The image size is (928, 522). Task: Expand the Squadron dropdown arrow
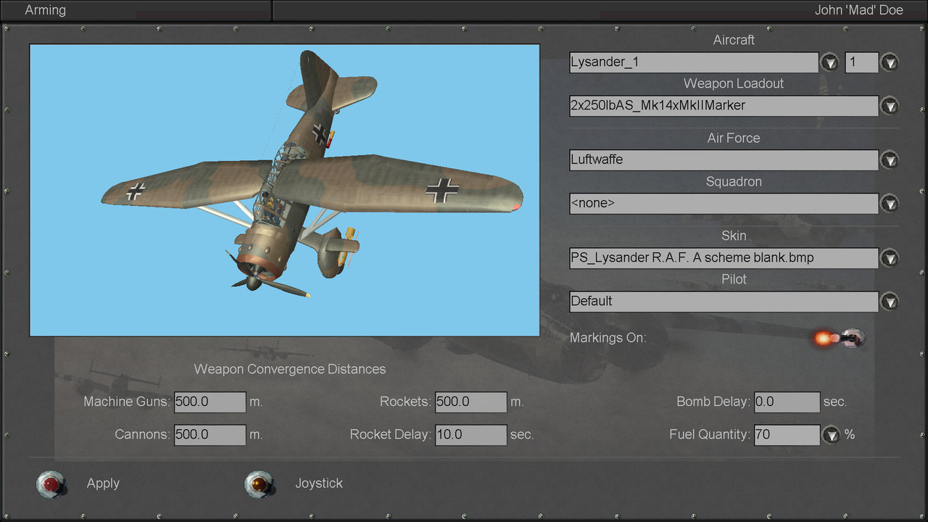click(x=890, y=204)
